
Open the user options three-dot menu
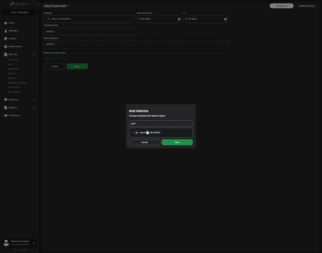34,243
